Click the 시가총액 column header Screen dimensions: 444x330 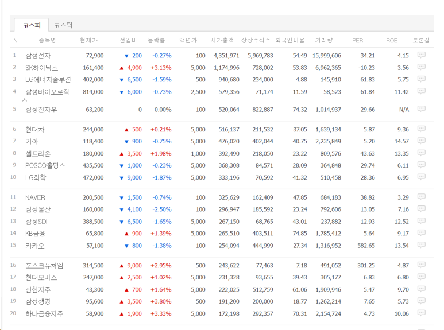(x=222, y=40)
